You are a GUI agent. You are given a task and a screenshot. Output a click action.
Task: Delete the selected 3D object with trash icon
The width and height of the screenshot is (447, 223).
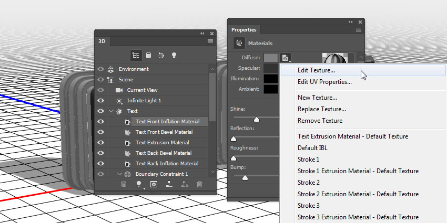pyautogui.click(x=199, y=184)
